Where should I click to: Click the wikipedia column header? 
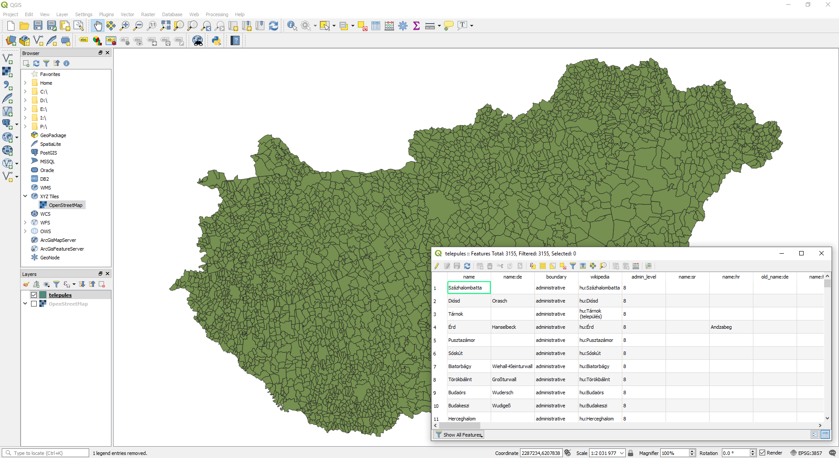click(600, 277)
